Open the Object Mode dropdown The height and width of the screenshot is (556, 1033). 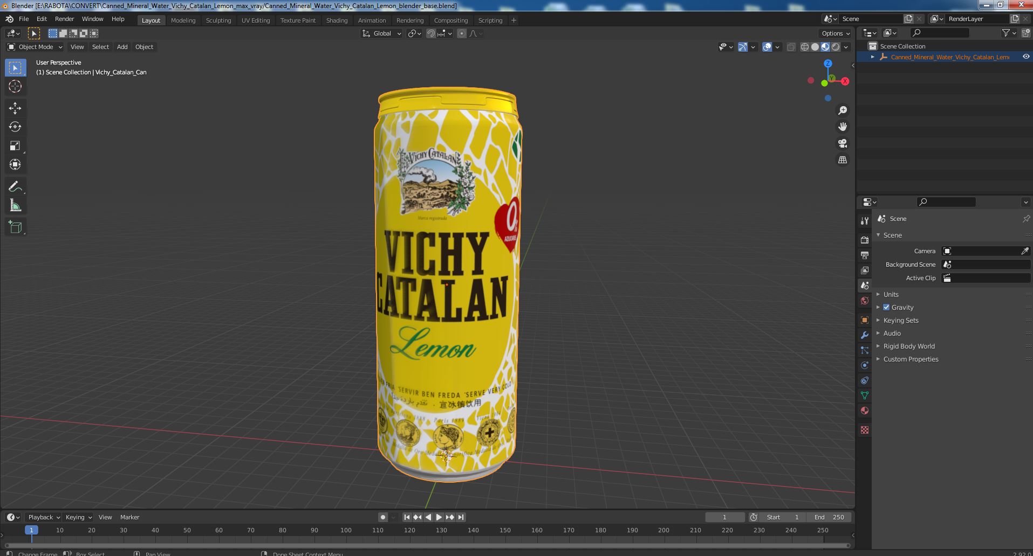pos(35,47)
